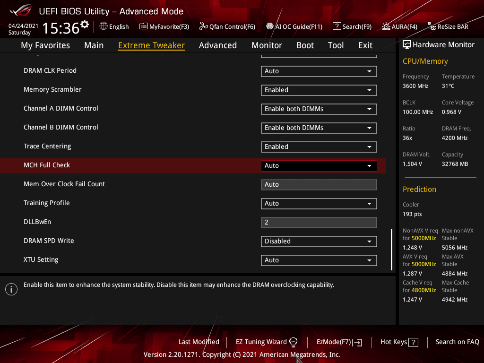Click the EzMode exit arrow icon
Image resolution: width=484 pixels, height=363 pixels.
(358, 342)
